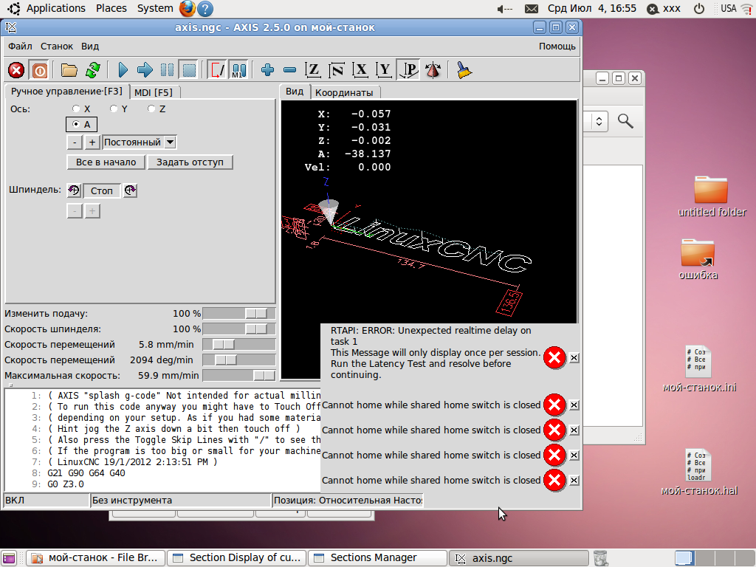Switch to rotated Z view icon
Screen dimensions: 756x567
tap(337, 70)
